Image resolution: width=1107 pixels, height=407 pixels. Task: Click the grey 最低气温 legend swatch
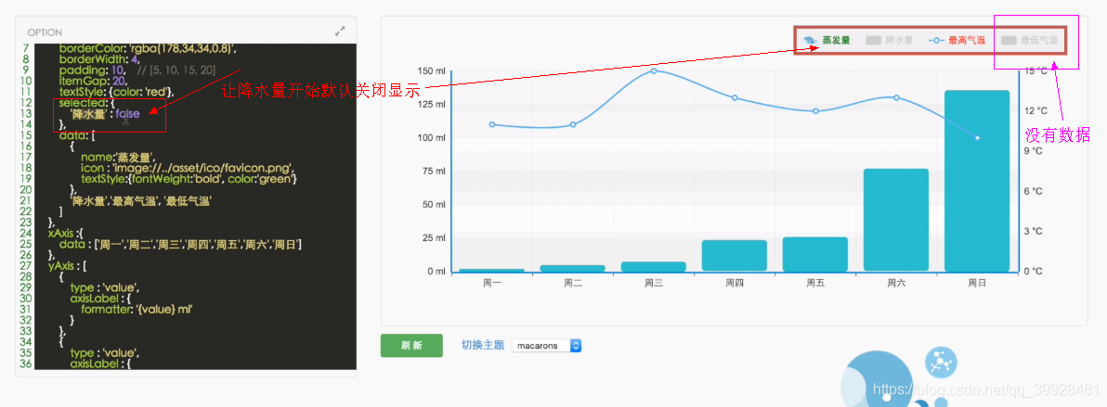[1009, 41]
